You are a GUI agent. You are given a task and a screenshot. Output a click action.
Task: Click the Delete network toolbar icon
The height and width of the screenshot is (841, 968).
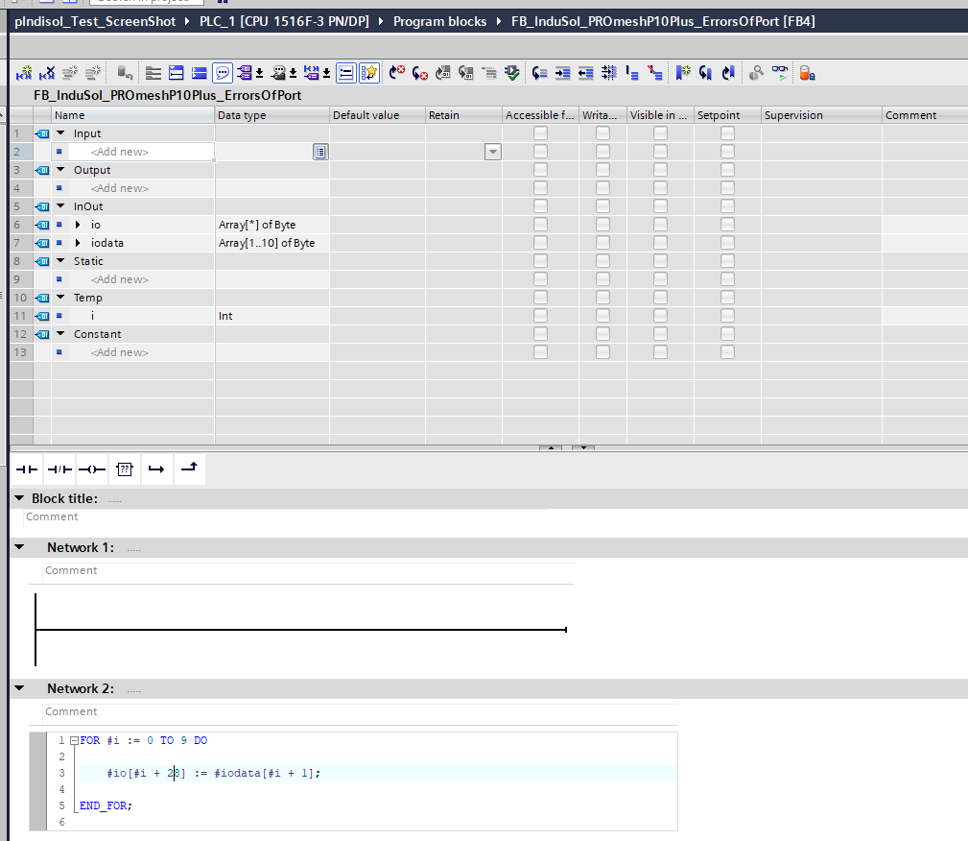coord(47,73)
